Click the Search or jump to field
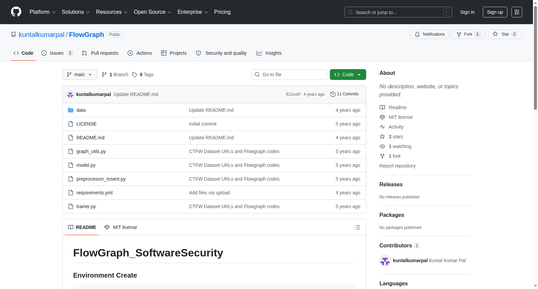This screenshot has width=538, height=289. pyautogui.click(x=398, y=12)
